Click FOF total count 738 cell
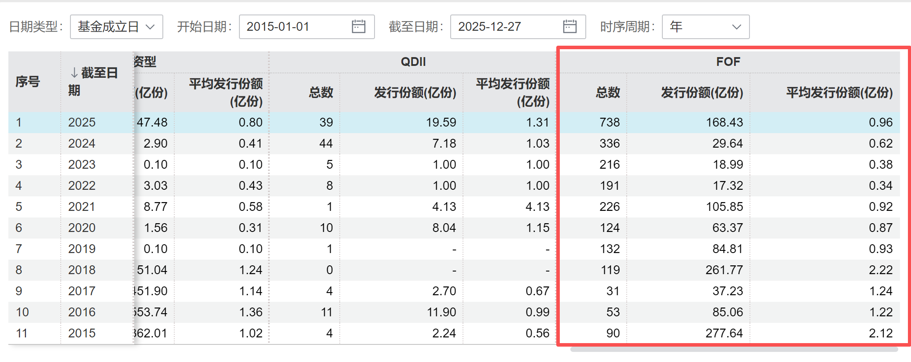 pyautogui.click(x=609, y=122)
